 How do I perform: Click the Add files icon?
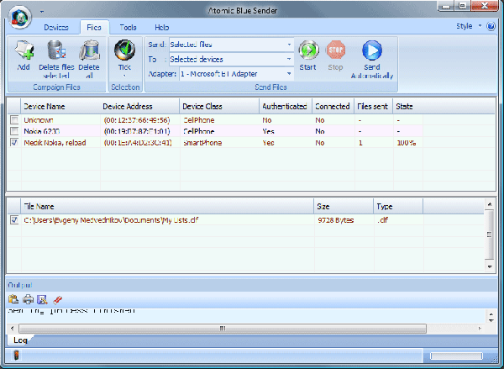coord(23,52)
